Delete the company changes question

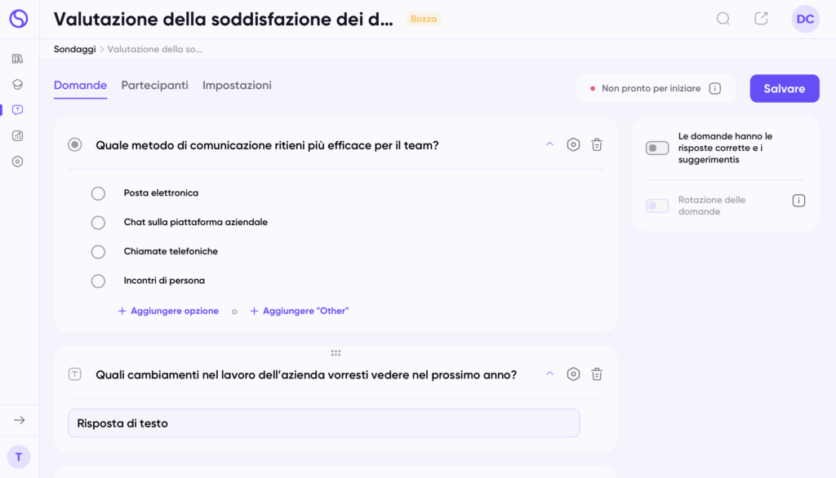pyautogui.click(x=597, y=374)
